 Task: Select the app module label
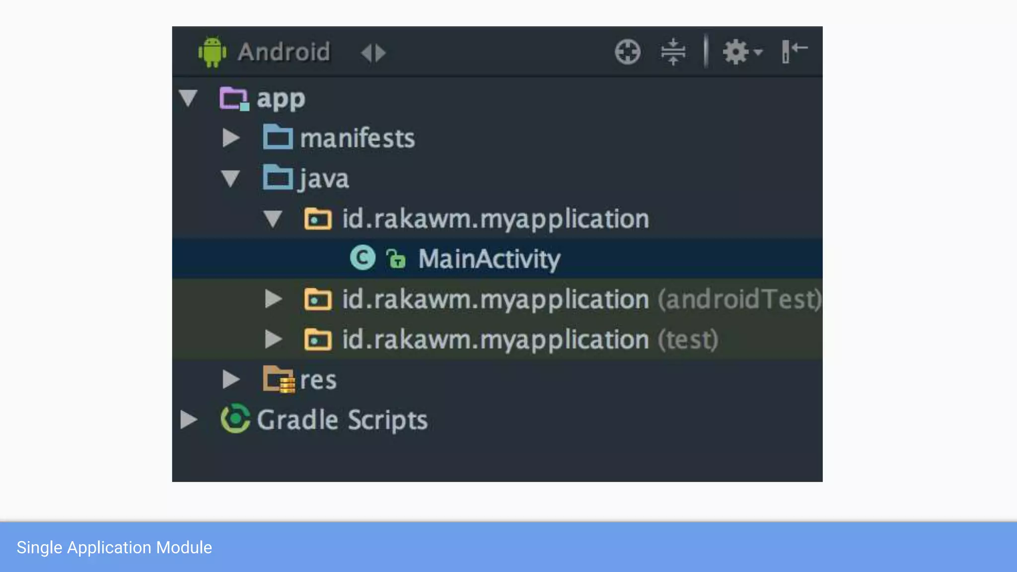281,100
